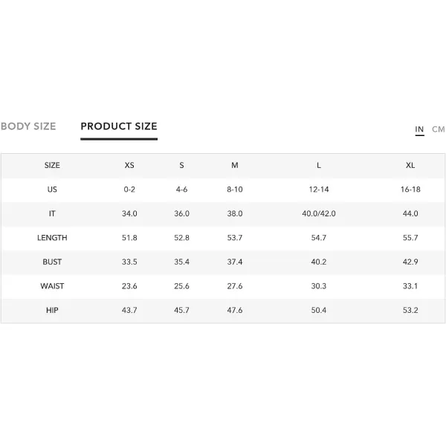
Task: Toggle units to IN
Action: point(419,129)
